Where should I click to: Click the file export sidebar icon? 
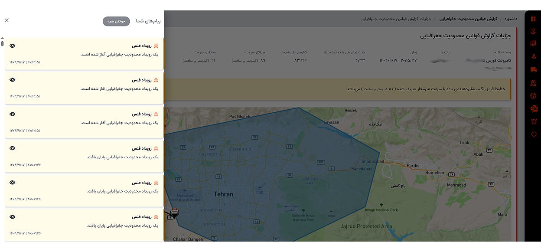pos(533,108)
